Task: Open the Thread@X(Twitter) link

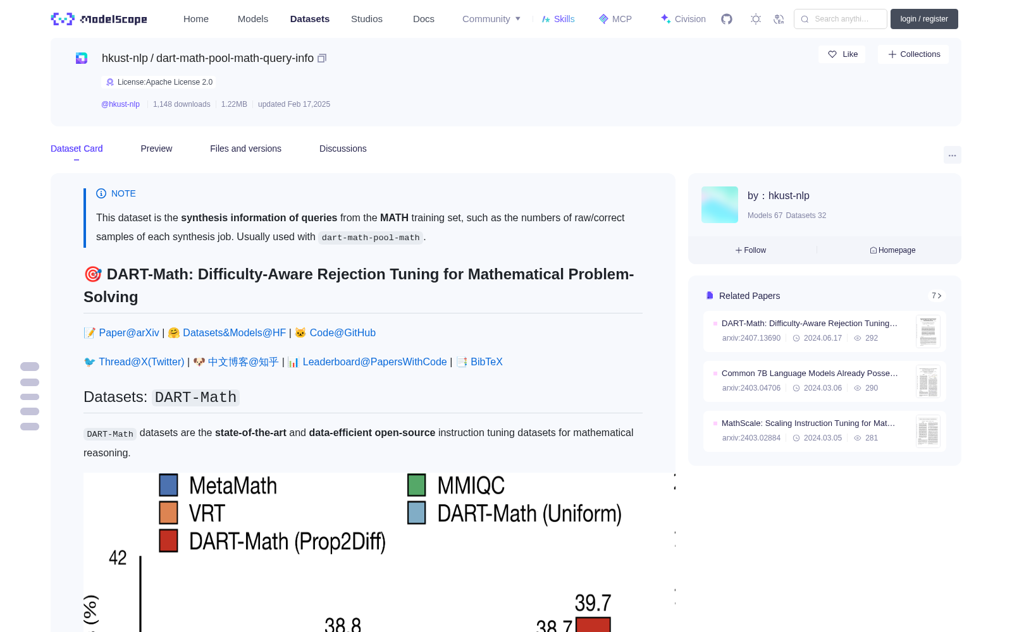Action: pyautogui.click(x=141, y=362)
